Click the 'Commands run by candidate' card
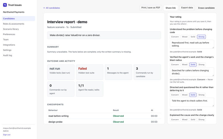This screenshot has width=223, height=139. tap(147, 72)
